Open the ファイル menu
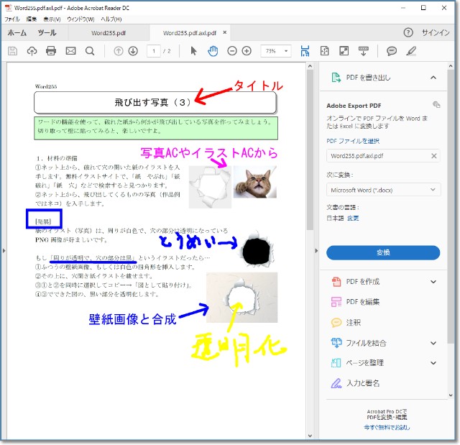This screenshot has height=445, width=460. [x=11, y=19]
